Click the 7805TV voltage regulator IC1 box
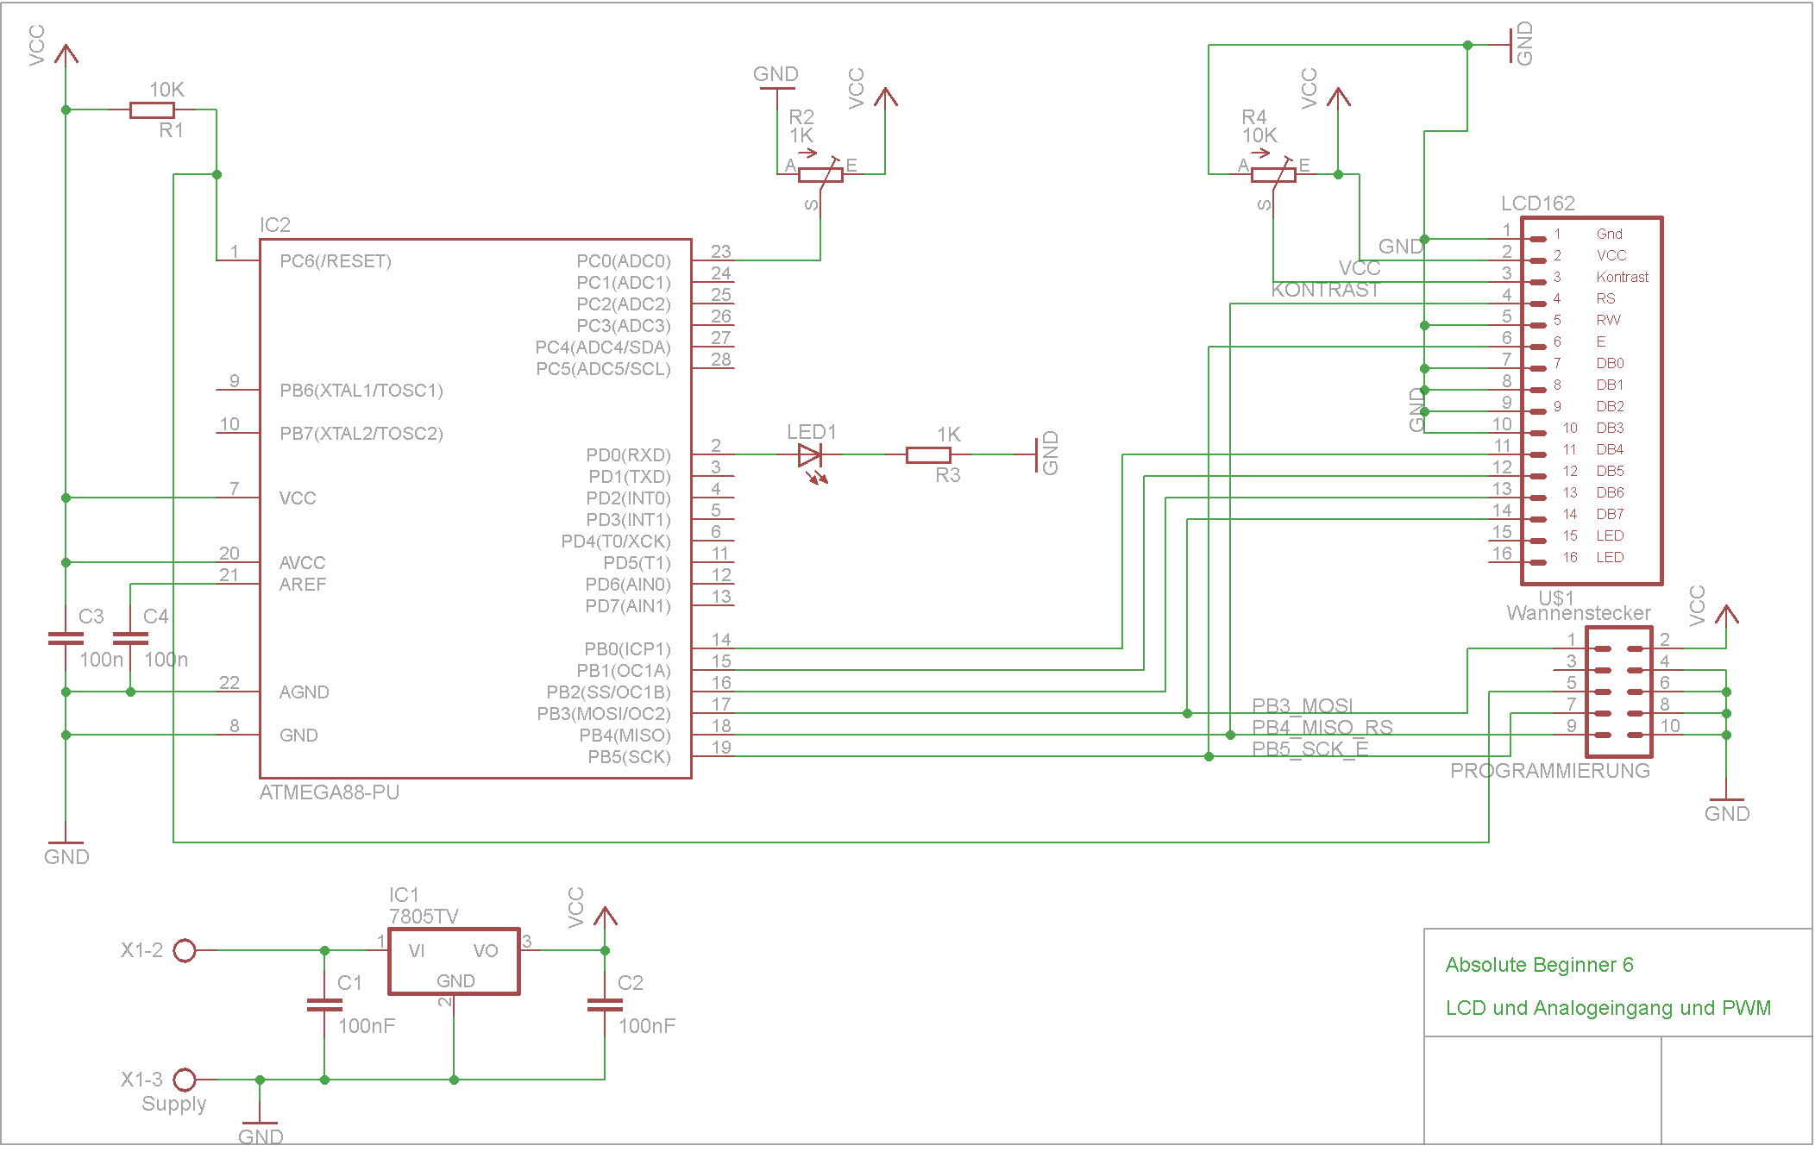This screenshot has height=1152, width=1815. tap(454, 961)
